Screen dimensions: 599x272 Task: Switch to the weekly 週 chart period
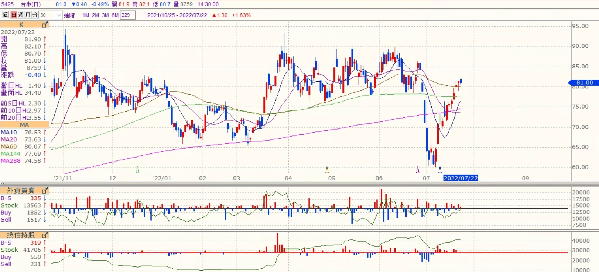click(x=21, y=15)
